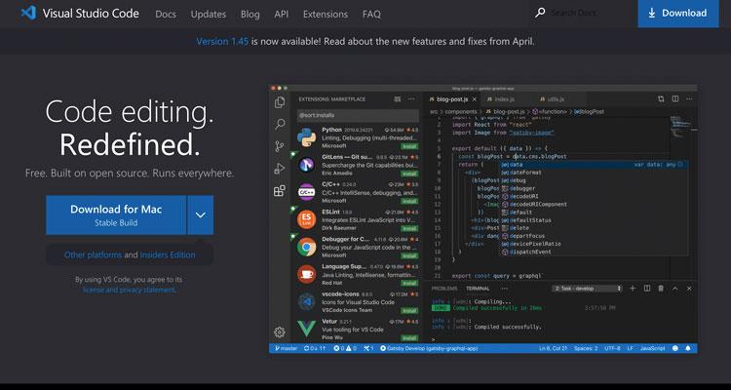Screen dimensions: 731x390
Task: Open the editor more actions ellipsis
Action: pos(689,98)
